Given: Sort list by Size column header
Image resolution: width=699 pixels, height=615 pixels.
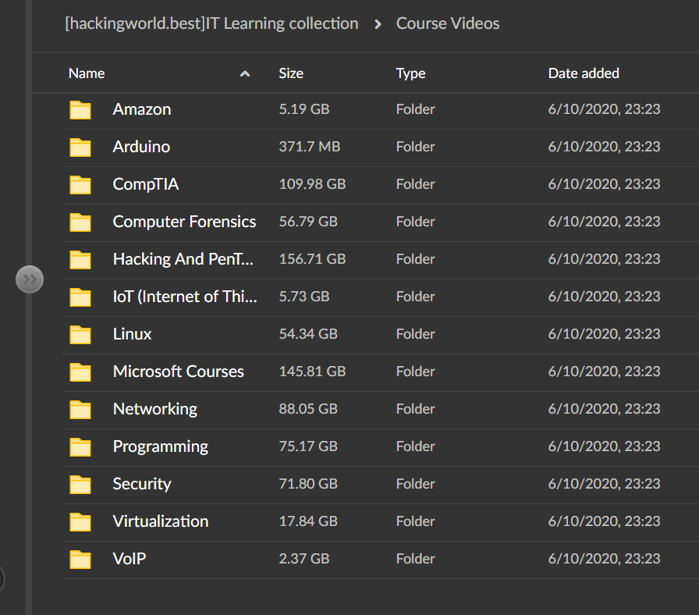Looking at the screenshot, I should coord(291,73).
